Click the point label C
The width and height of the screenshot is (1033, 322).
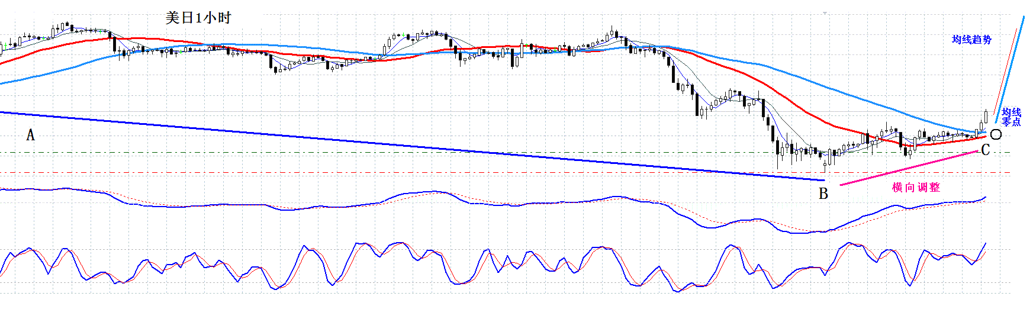tap(986, 150)
